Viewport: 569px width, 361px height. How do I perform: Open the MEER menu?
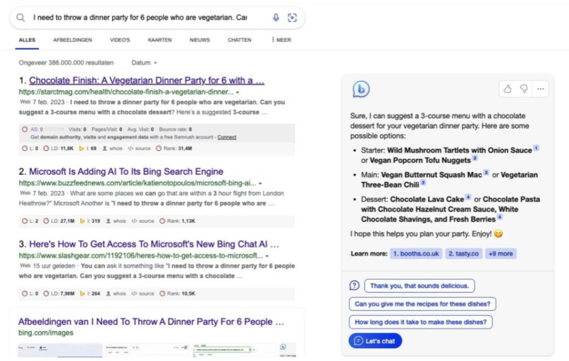point(281,40)
